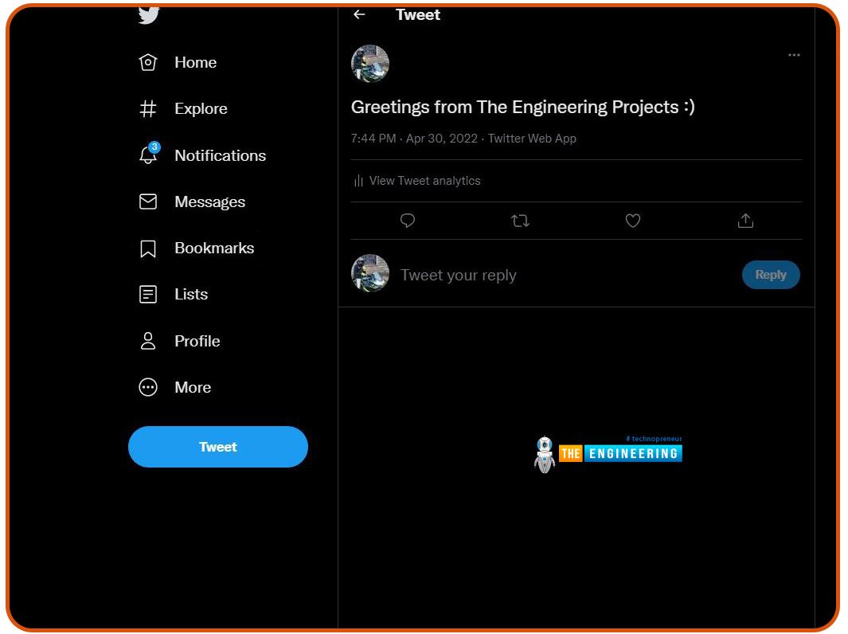This screenshot has width=848, height=634.
Task: Click the Explore hashtag icon
Action: [148, 109]
